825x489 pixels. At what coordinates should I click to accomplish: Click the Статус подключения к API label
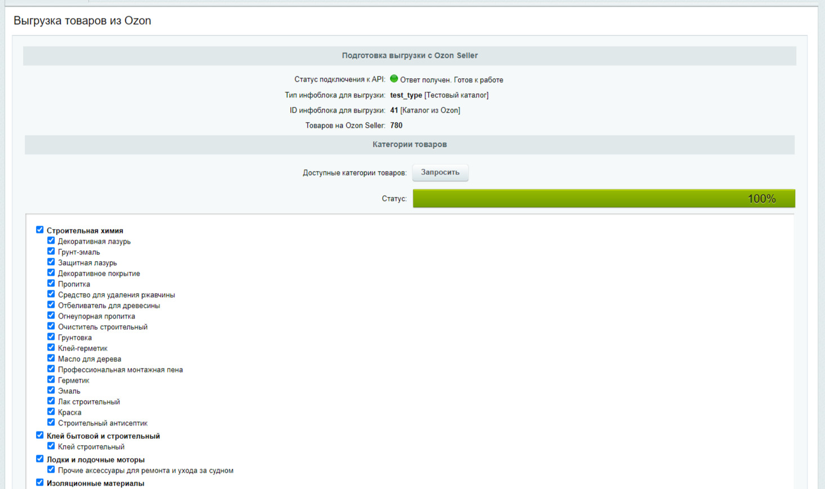point(340,79)
